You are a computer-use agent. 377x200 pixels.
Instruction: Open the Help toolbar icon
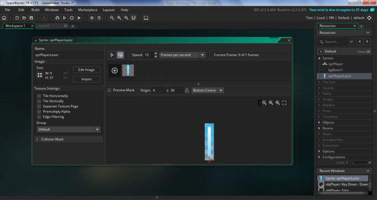pos(99,18)
